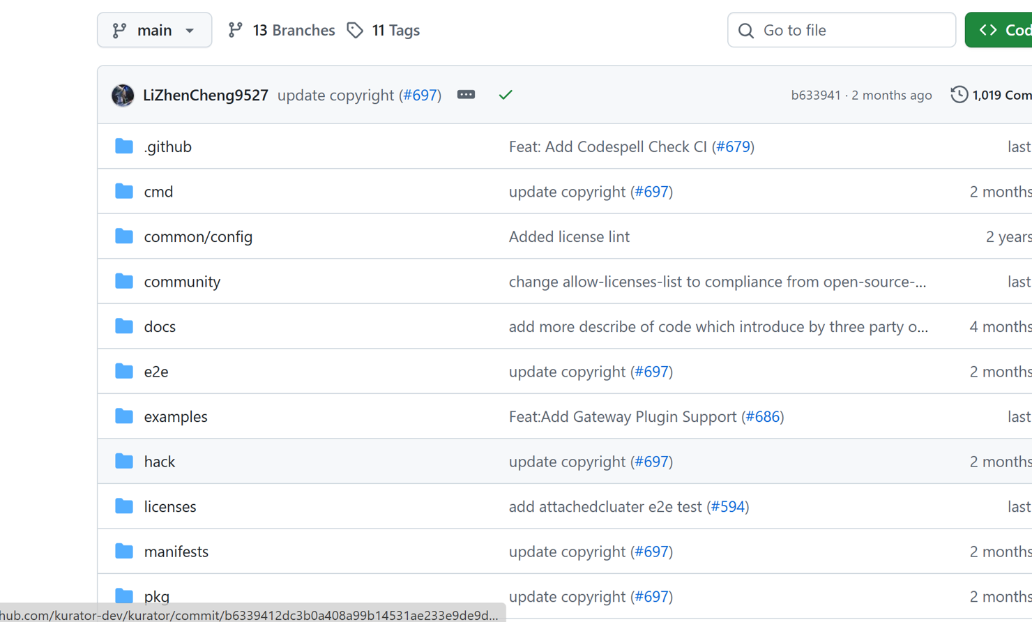Click the hack folder icon
This screenshot has width=1032, height=622.
coord(124,461)
